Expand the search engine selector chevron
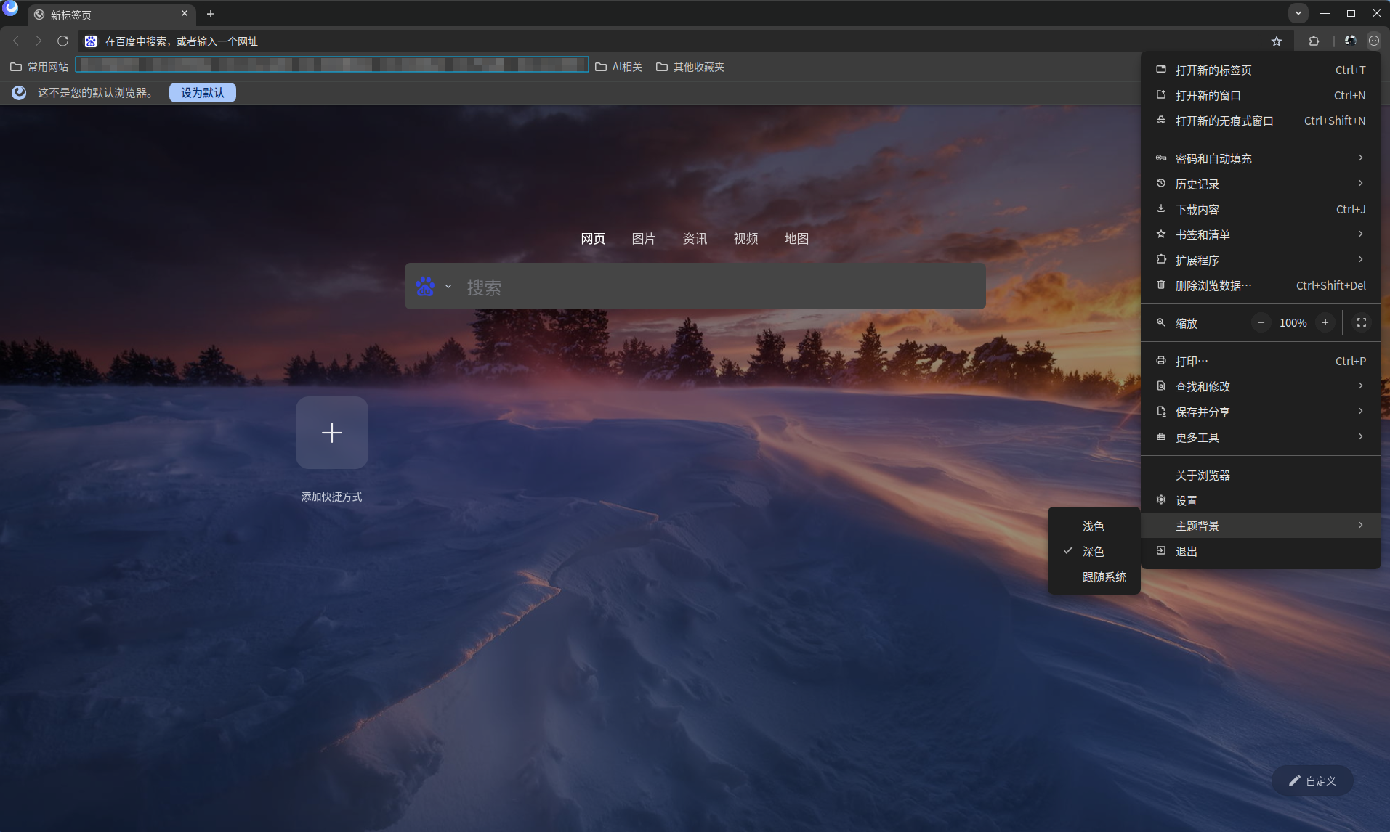The height and width of the screenshot is (832, 1390). pyautogui.click(x=448, y=287)
